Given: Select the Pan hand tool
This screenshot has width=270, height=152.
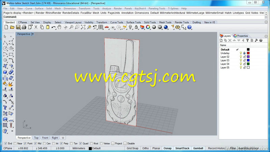Looking at the screenshot, I should tap(59, 27).
